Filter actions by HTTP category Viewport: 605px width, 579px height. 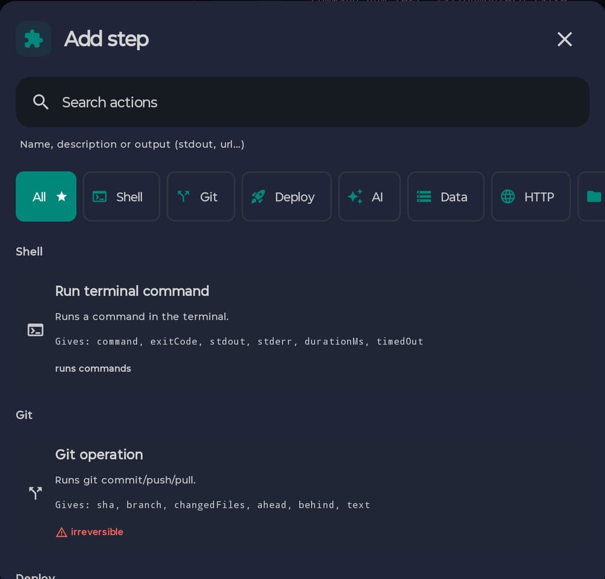tap(531, 196)
